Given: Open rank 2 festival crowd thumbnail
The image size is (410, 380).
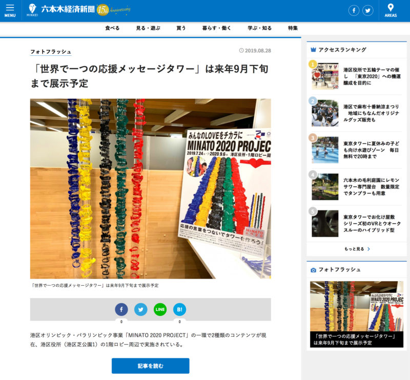Looking at the screenshot, I should 325,113.
